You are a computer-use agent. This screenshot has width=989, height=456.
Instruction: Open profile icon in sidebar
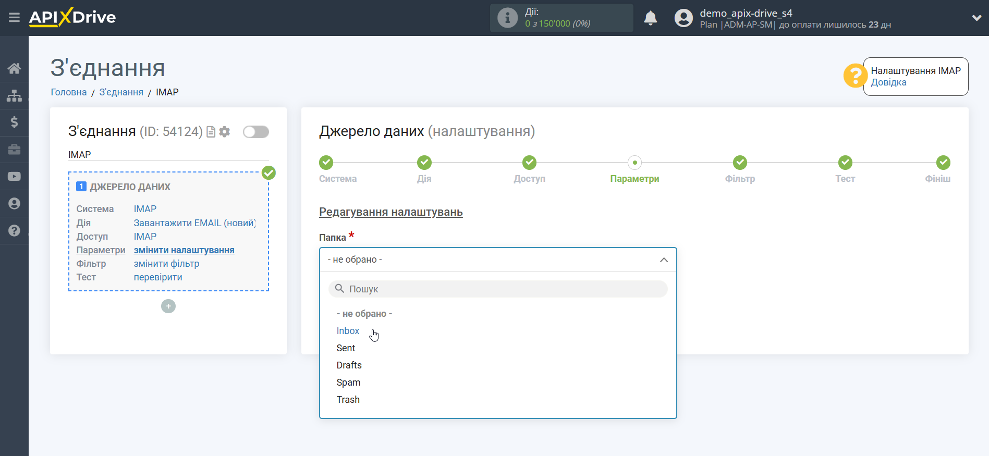(14, 204)
